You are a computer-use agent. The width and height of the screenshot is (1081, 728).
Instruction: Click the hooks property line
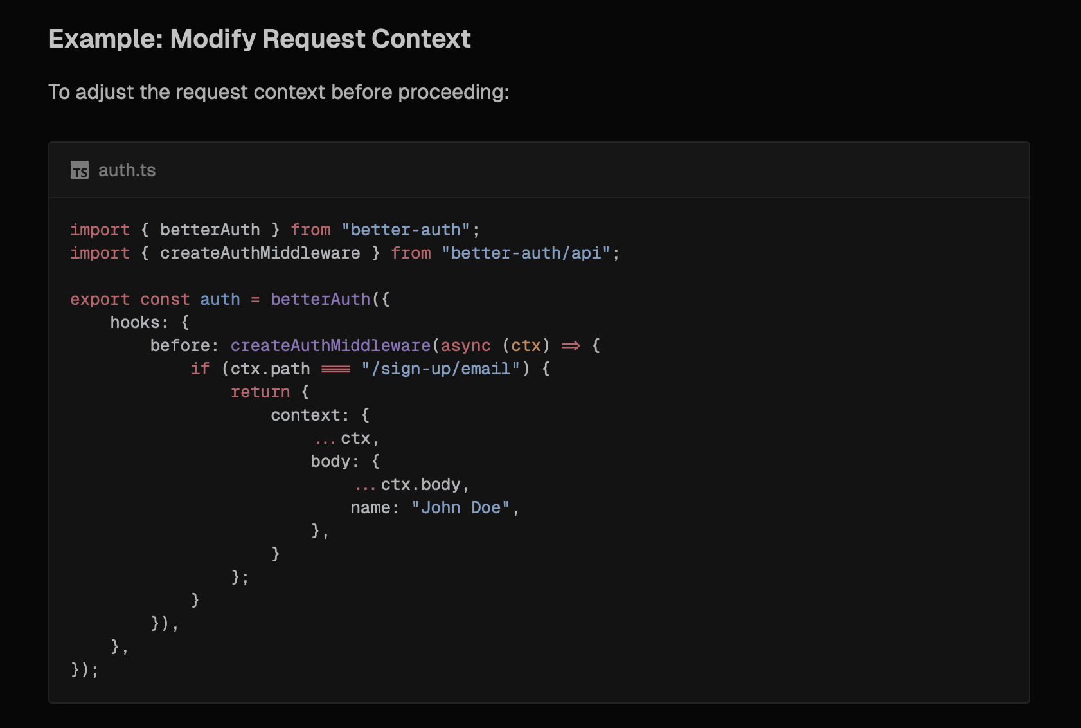pyautogui.click(x=150, y=323)
